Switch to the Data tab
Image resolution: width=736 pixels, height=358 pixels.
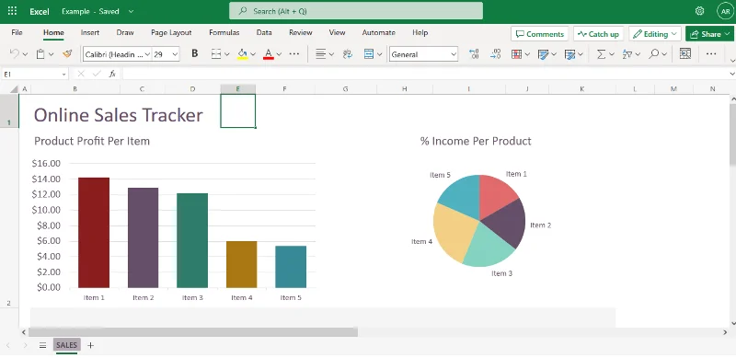(264, 32)
